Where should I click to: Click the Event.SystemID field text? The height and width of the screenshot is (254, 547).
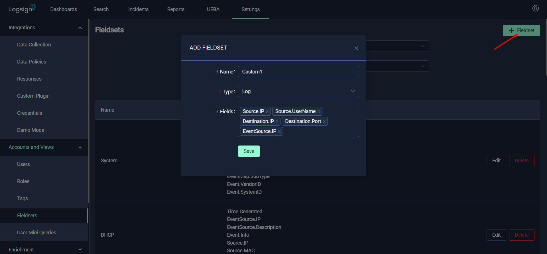[x=244, y=192]
